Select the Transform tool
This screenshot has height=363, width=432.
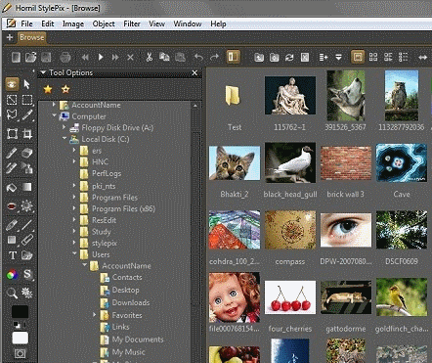pyautogui.click(x=12, y=134)
